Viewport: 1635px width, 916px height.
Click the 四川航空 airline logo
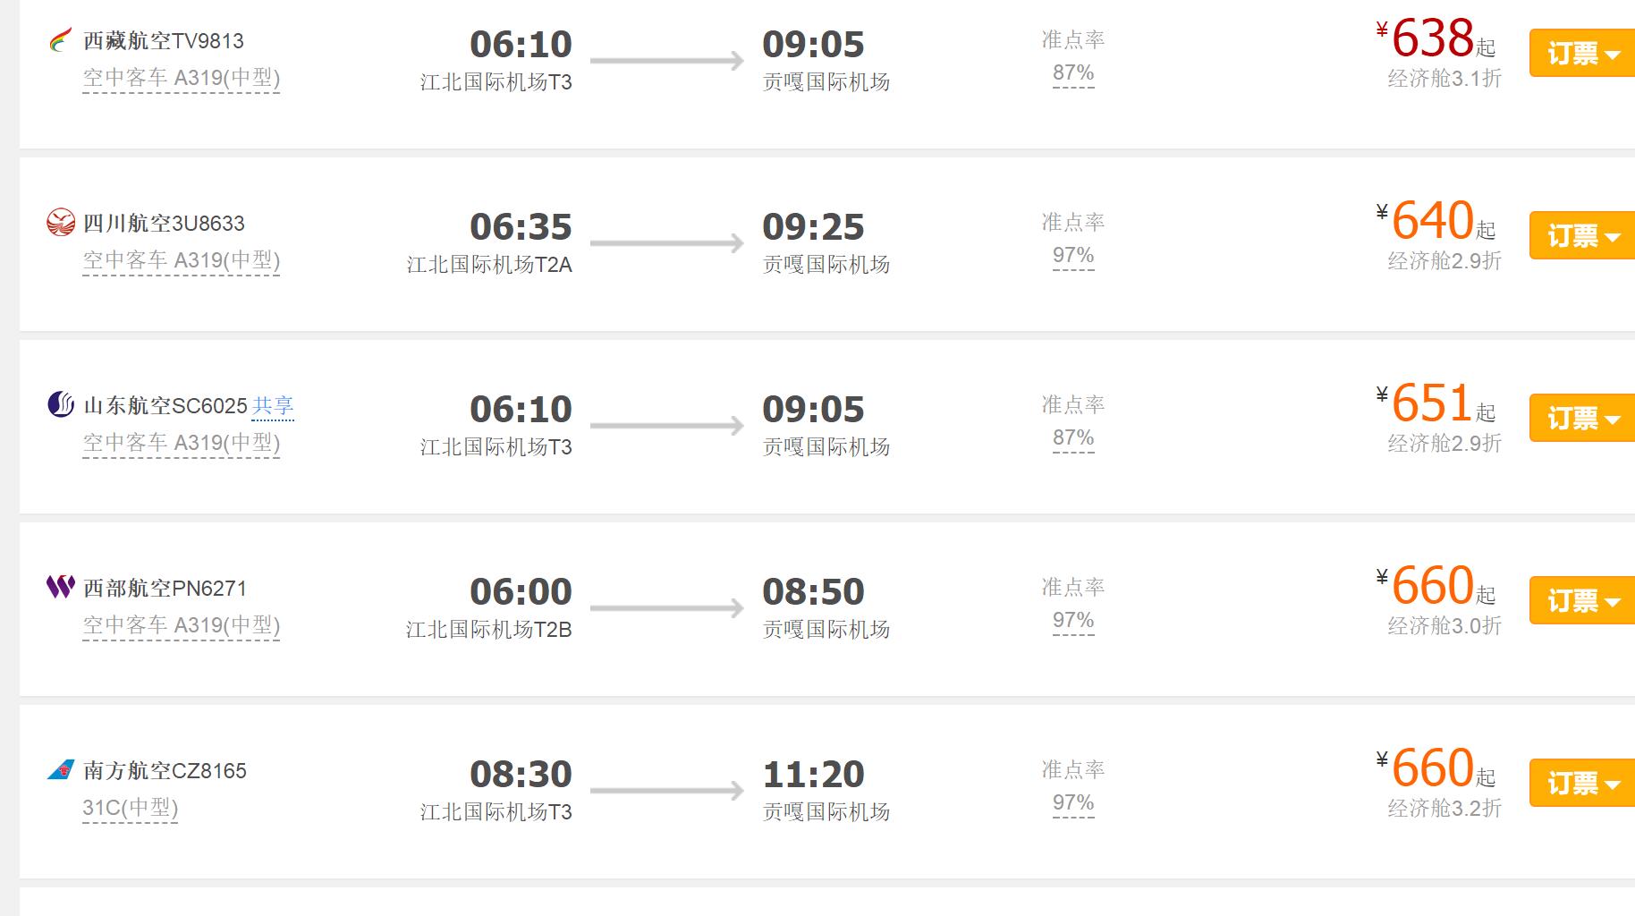57,223
